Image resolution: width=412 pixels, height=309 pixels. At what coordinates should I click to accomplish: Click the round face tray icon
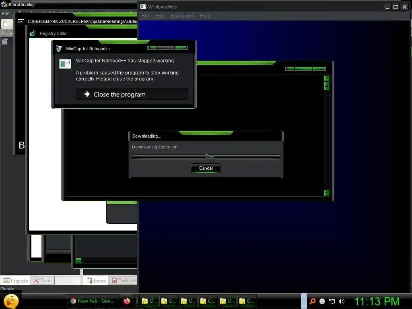tap(322, 301)
